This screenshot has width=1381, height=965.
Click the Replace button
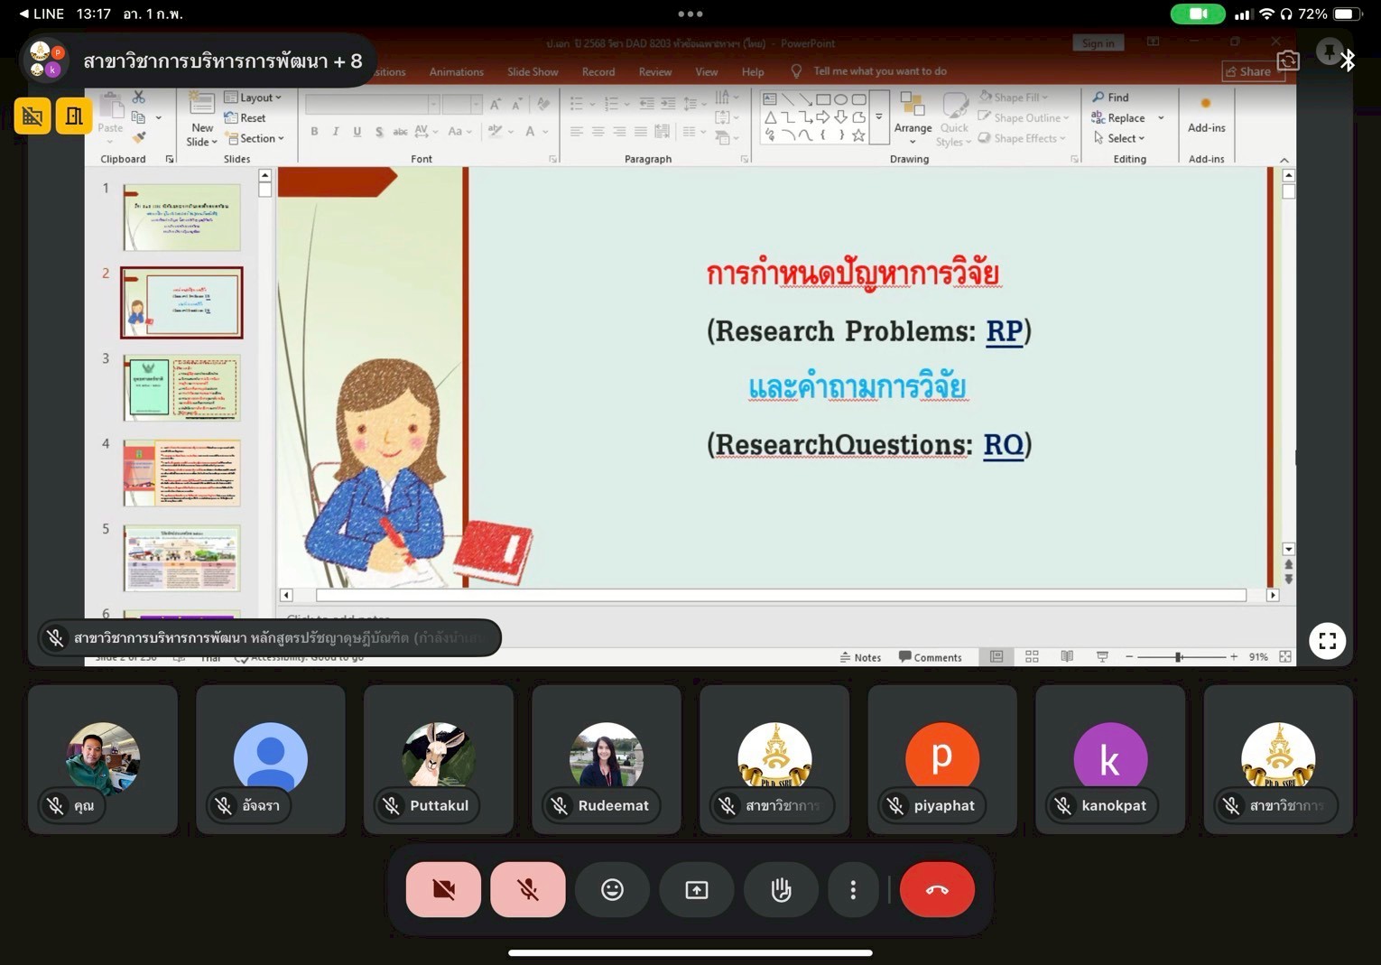1125,118
